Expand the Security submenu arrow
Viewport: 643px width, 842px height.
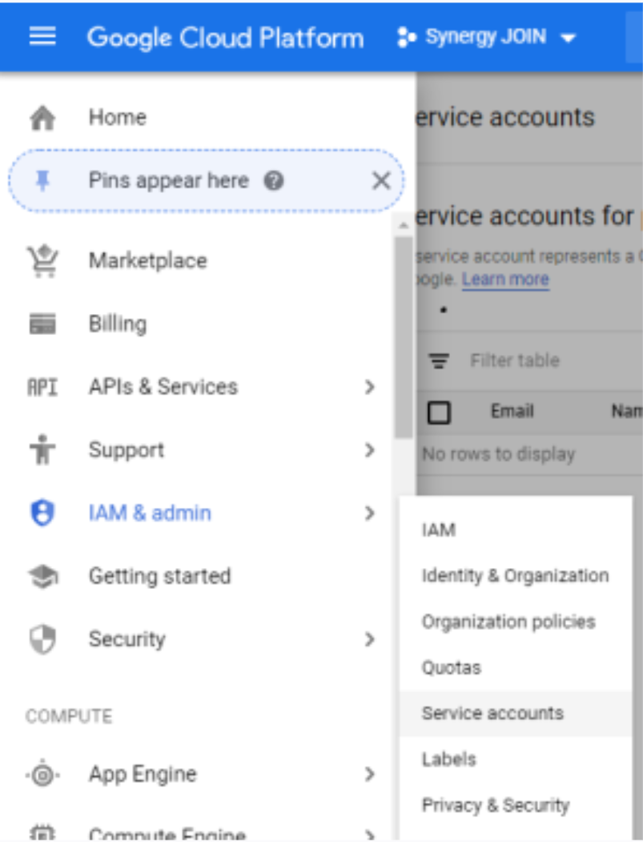point(369,639)
